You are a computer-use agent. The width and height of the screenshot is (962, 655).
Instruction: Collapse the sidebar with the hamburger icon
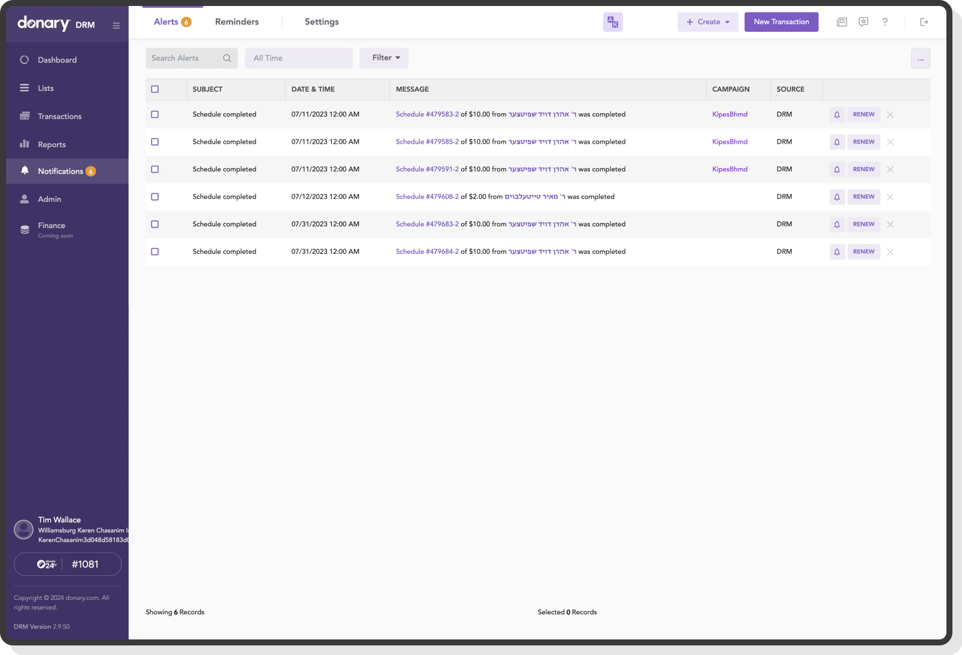(x=116, y=25)
